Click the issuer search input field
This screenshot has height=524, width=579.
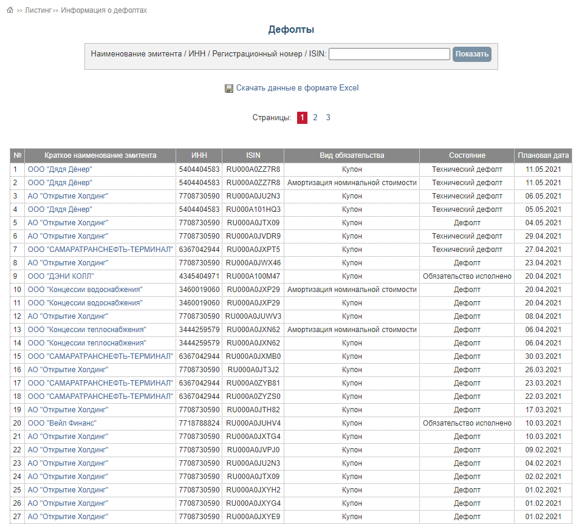coord(389,54)
